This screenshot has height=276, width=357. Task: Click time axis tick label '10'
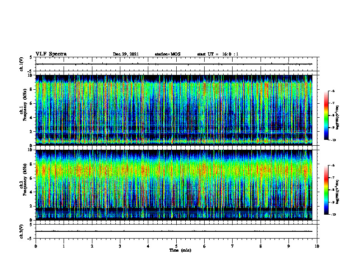(x=317, y=246)
